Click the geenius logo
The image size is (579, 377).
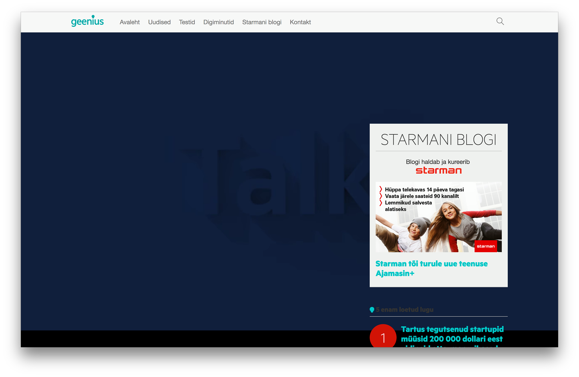click(x=87, y=21)
